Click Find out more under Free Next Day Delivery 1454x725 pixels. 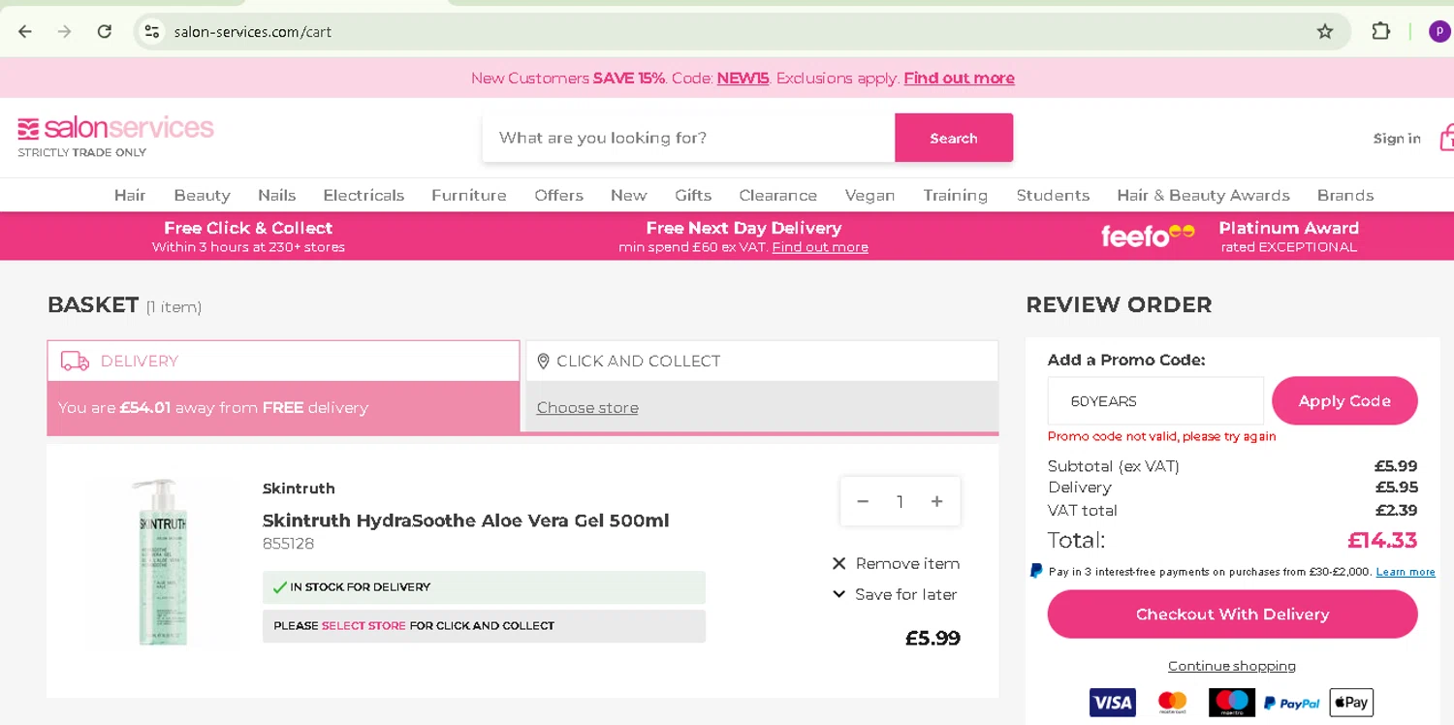click(820, 247)
